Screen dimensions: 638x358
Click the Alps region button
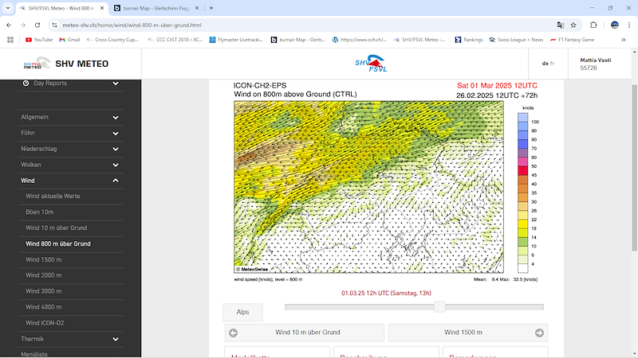[x=242, y=312]
